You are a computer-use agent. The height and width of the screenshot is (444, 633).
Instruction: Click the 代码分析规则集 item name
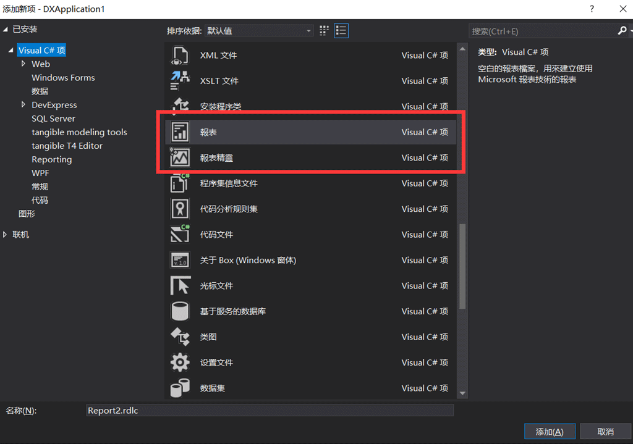[x=229, y=209]
